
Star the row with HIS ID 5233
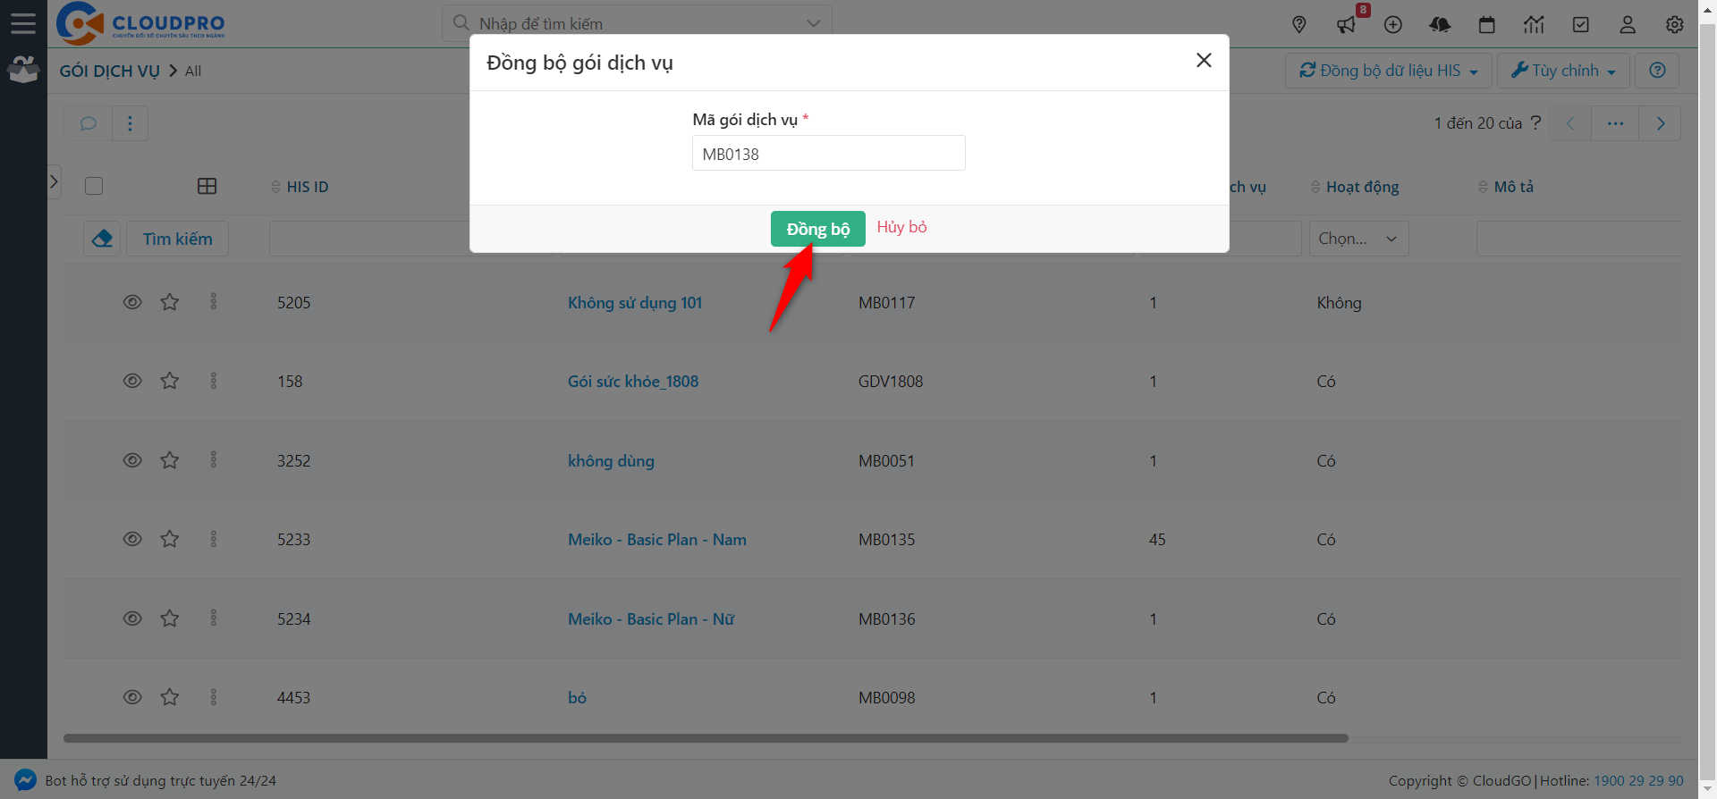pos(170,539)
